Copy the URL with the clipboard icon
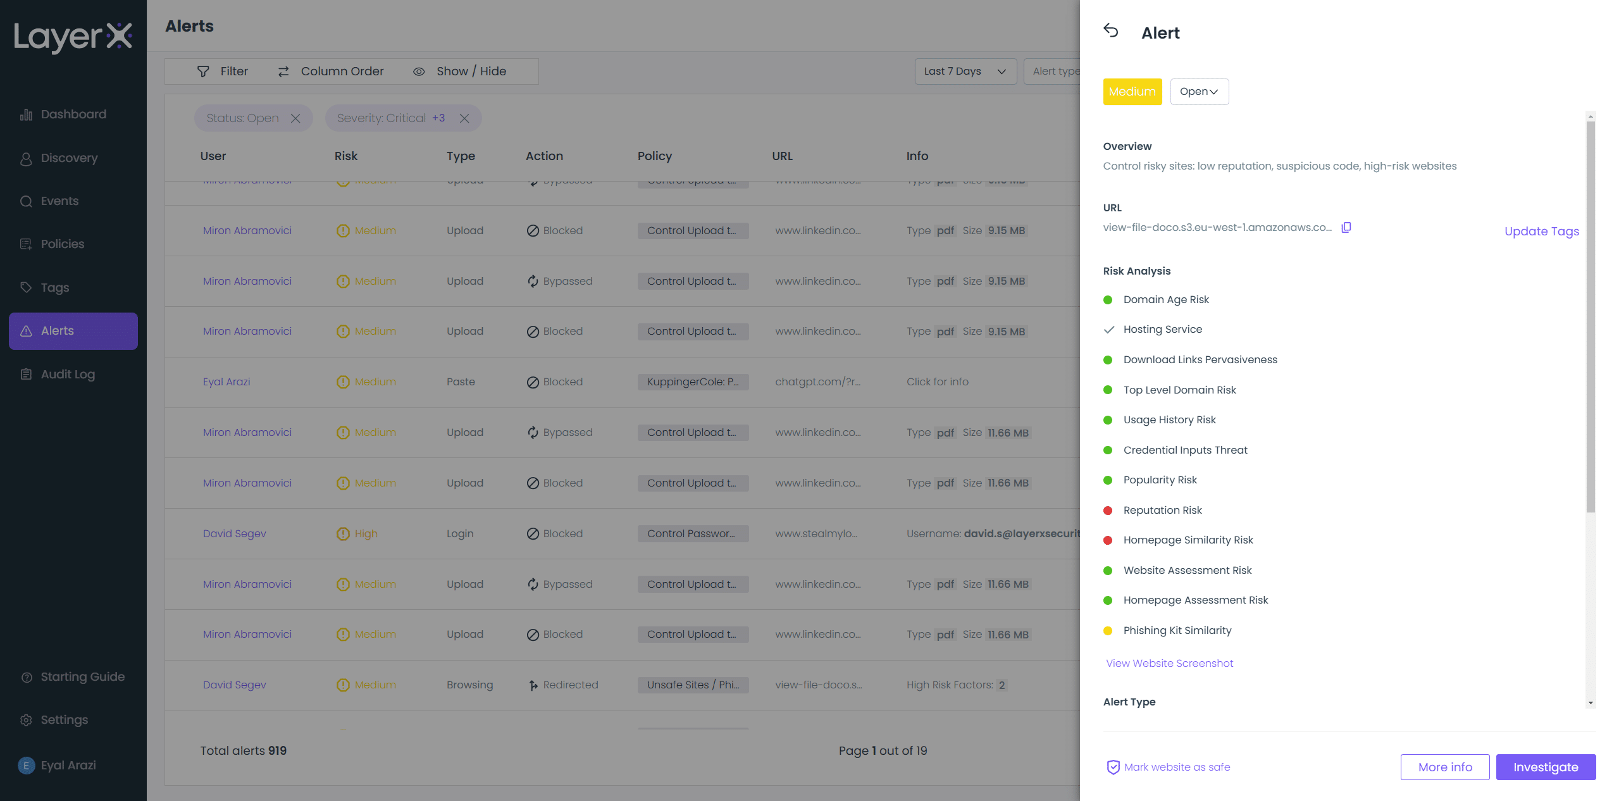Screen dimensions: 1619x801 (1346, 227)
